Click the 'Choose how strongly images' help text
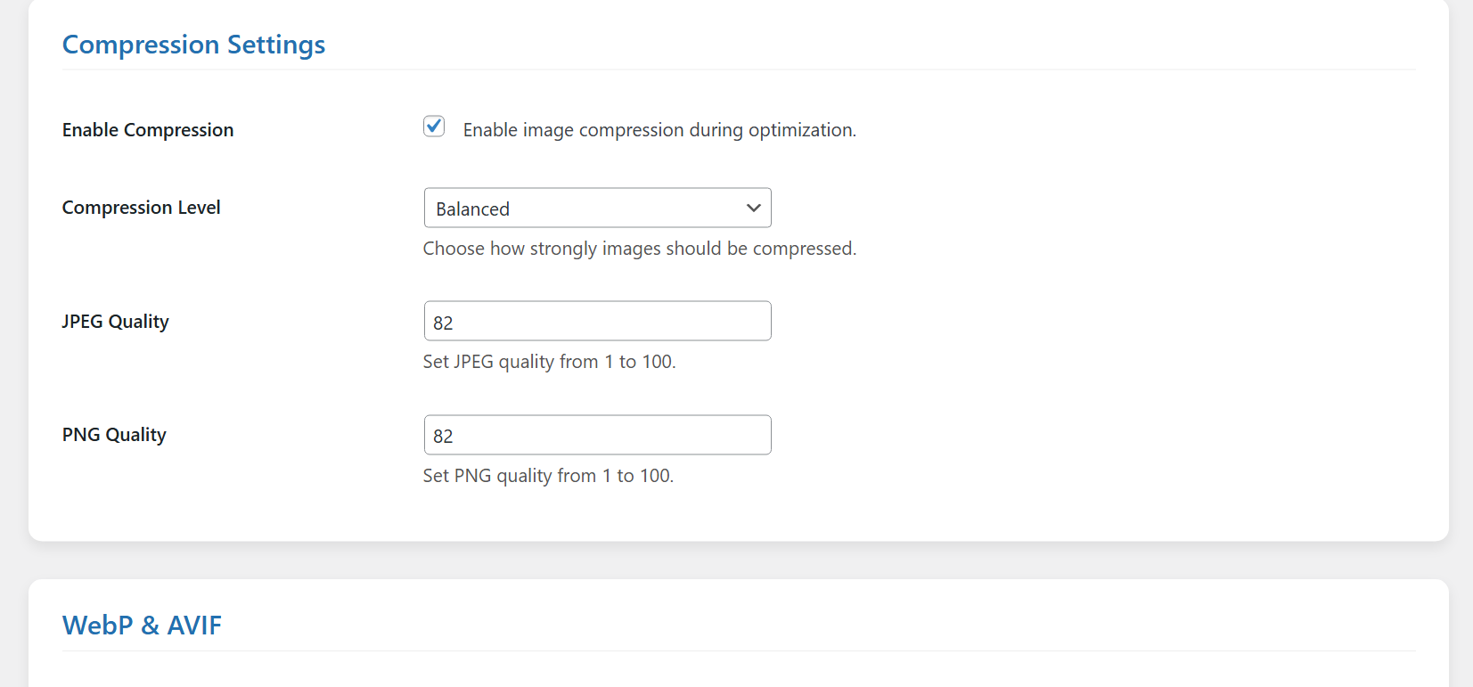Screen dimensions: 1473x687 pyautogui.click(x=639, y=249)
